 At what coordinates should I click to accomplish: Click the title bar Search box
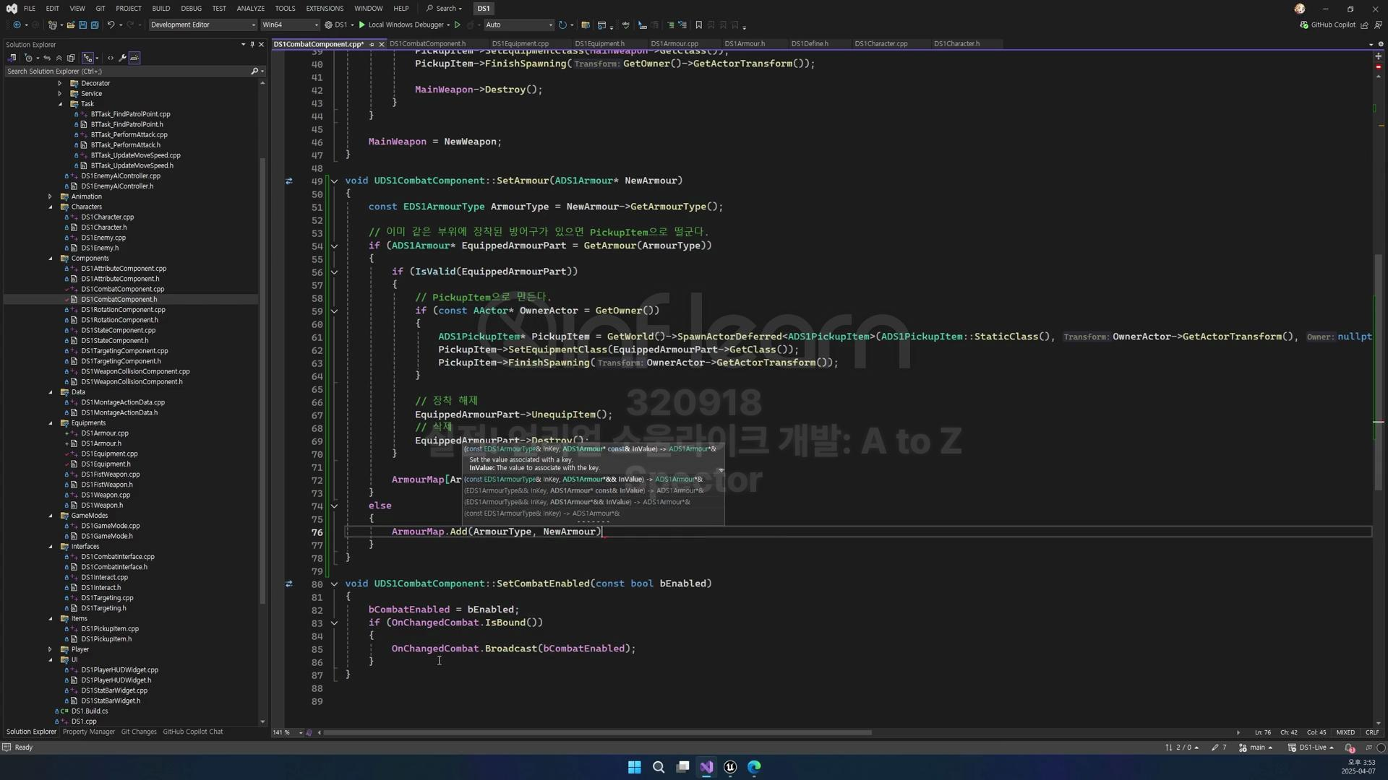(x=445, y=9)
